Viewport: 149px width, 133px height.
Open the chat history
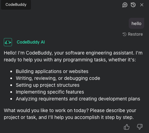pos(133,5)
